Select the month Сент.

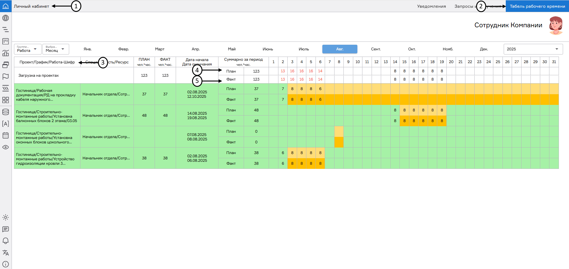click(x=376, y=49)
